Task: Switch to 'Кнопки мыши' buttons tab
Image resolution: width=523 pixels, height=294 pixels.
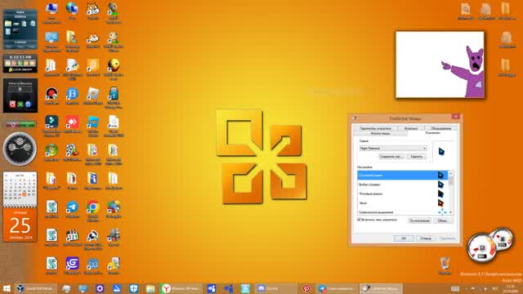Action: tap(380, 133)
